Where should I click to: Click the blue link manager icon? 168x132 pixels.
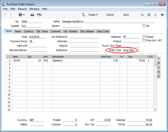(149, 15)
